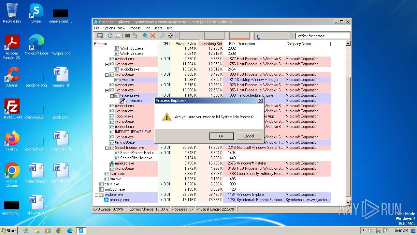This screenshot has height=235, width=417.
Task: Open profilepark.rtf desktop file
Action: coord(61,141)
